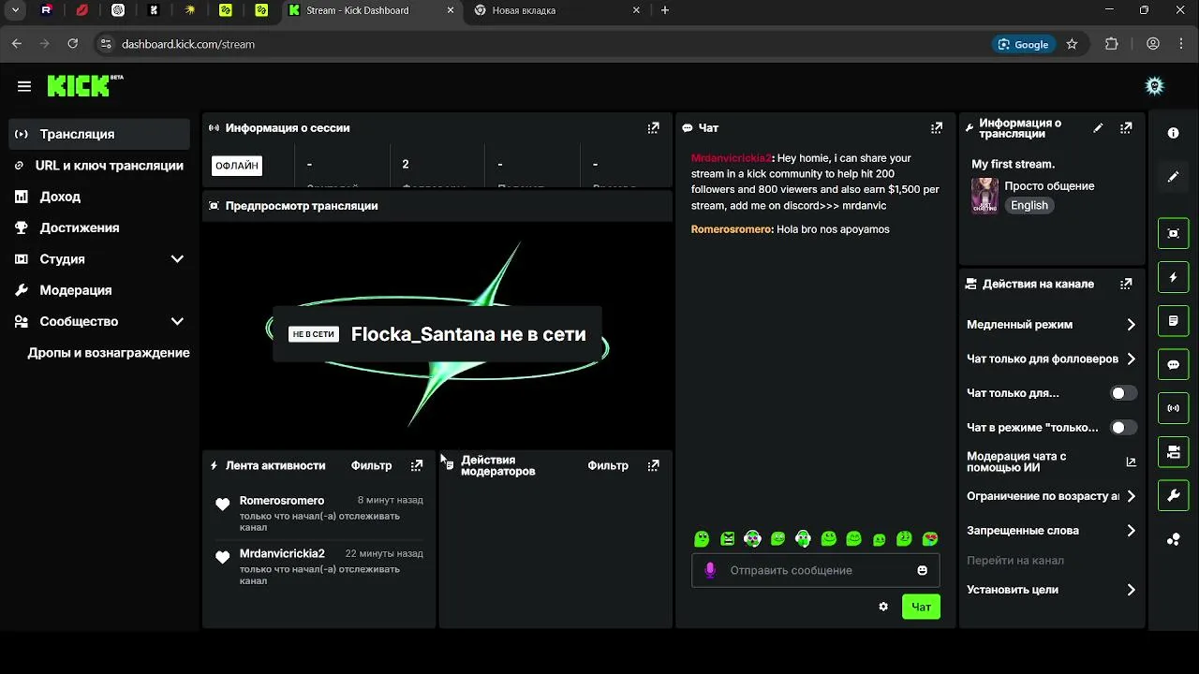Open Модерация чата с помощью ИИ external link

point(1131,462)
